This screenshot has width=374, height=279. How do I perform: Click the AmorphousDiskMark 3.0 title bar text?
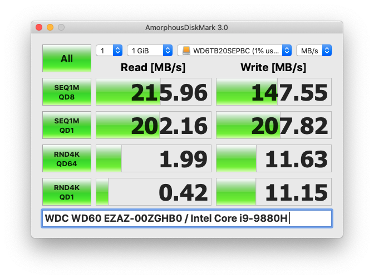(x=186, y=28)
